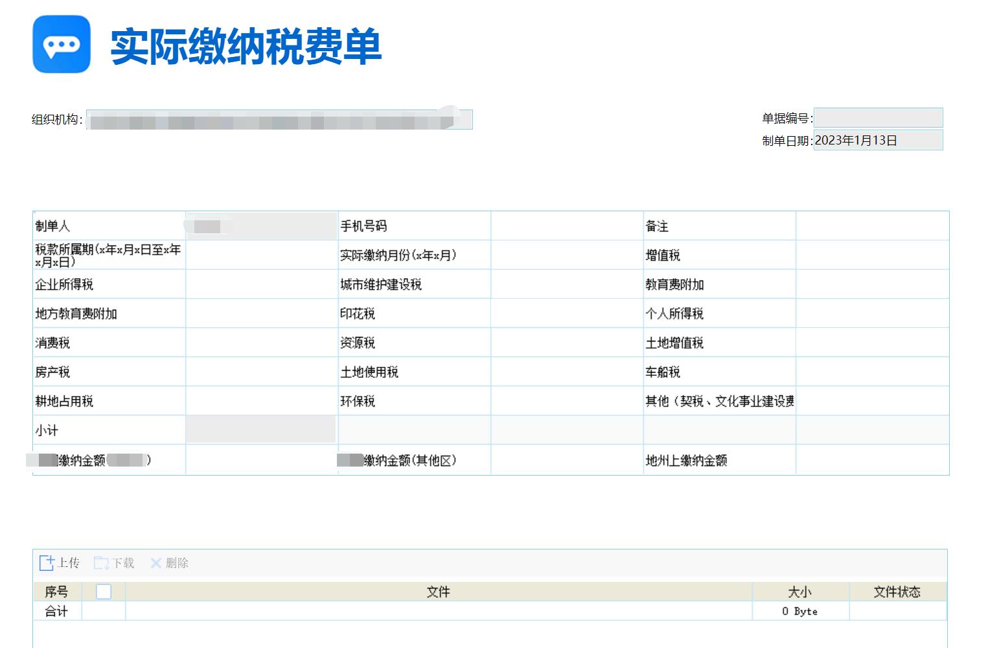Click the 增值税 amount cell
Screen dimensions: 999x648
click(872, 255)
